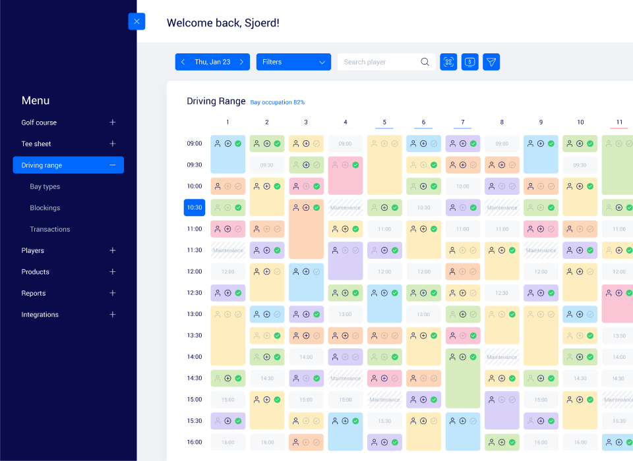Open Transactions submenu item
This screenshot has height=461, width=633.
point(49,229)
